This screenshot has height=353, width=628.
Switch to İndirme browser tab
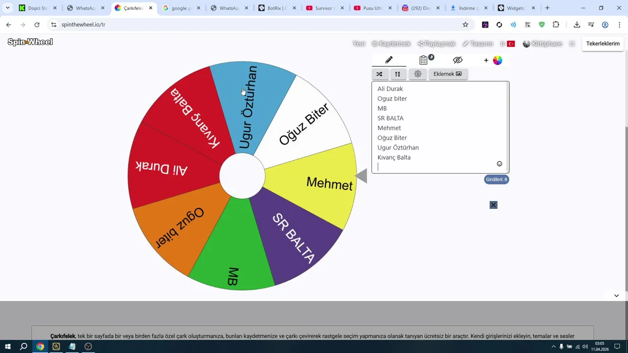coord(469,8)
